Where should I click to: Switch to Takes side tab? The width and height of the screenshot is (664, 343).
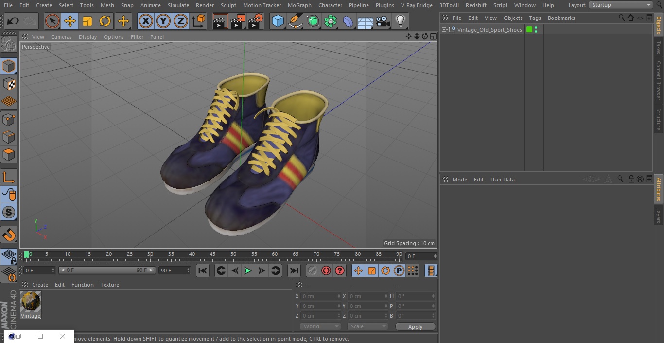659,47
